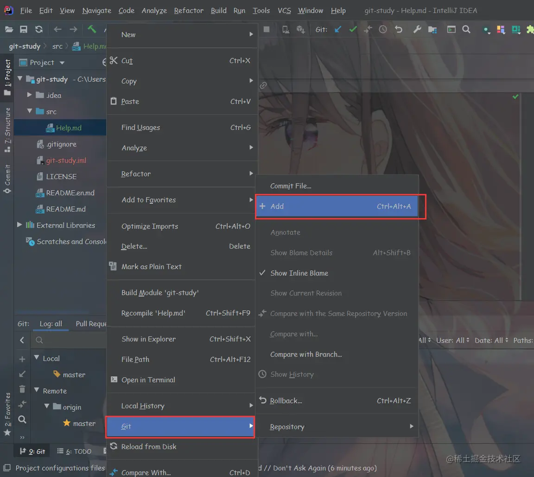The image size is (534, 477).
Task: Select Add in the Git submenu
Action: coord(337,206)
